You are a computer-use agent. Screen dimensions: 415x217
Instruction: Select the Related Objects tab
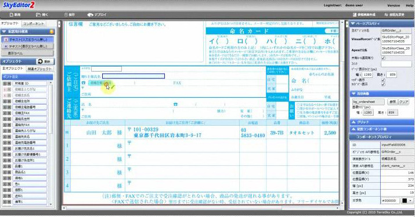tap(39, 69)
